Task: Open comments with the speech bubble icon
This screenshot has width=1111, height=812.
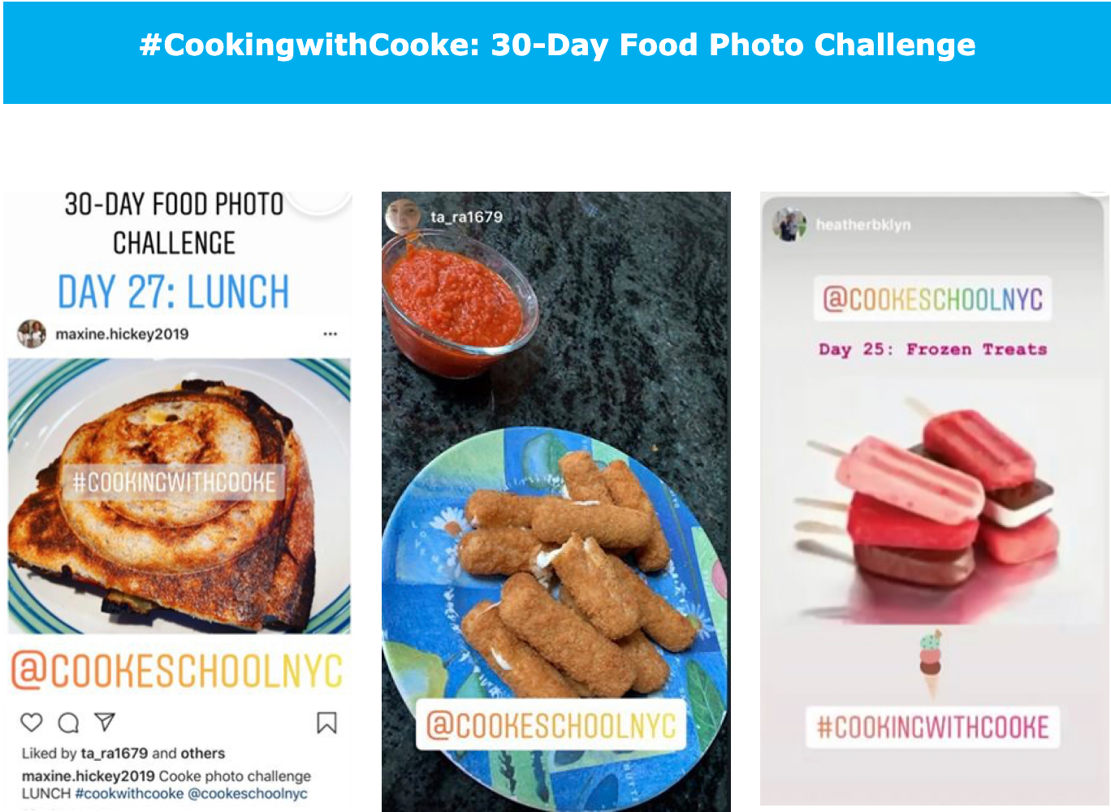Action: [x=68, y=722]
